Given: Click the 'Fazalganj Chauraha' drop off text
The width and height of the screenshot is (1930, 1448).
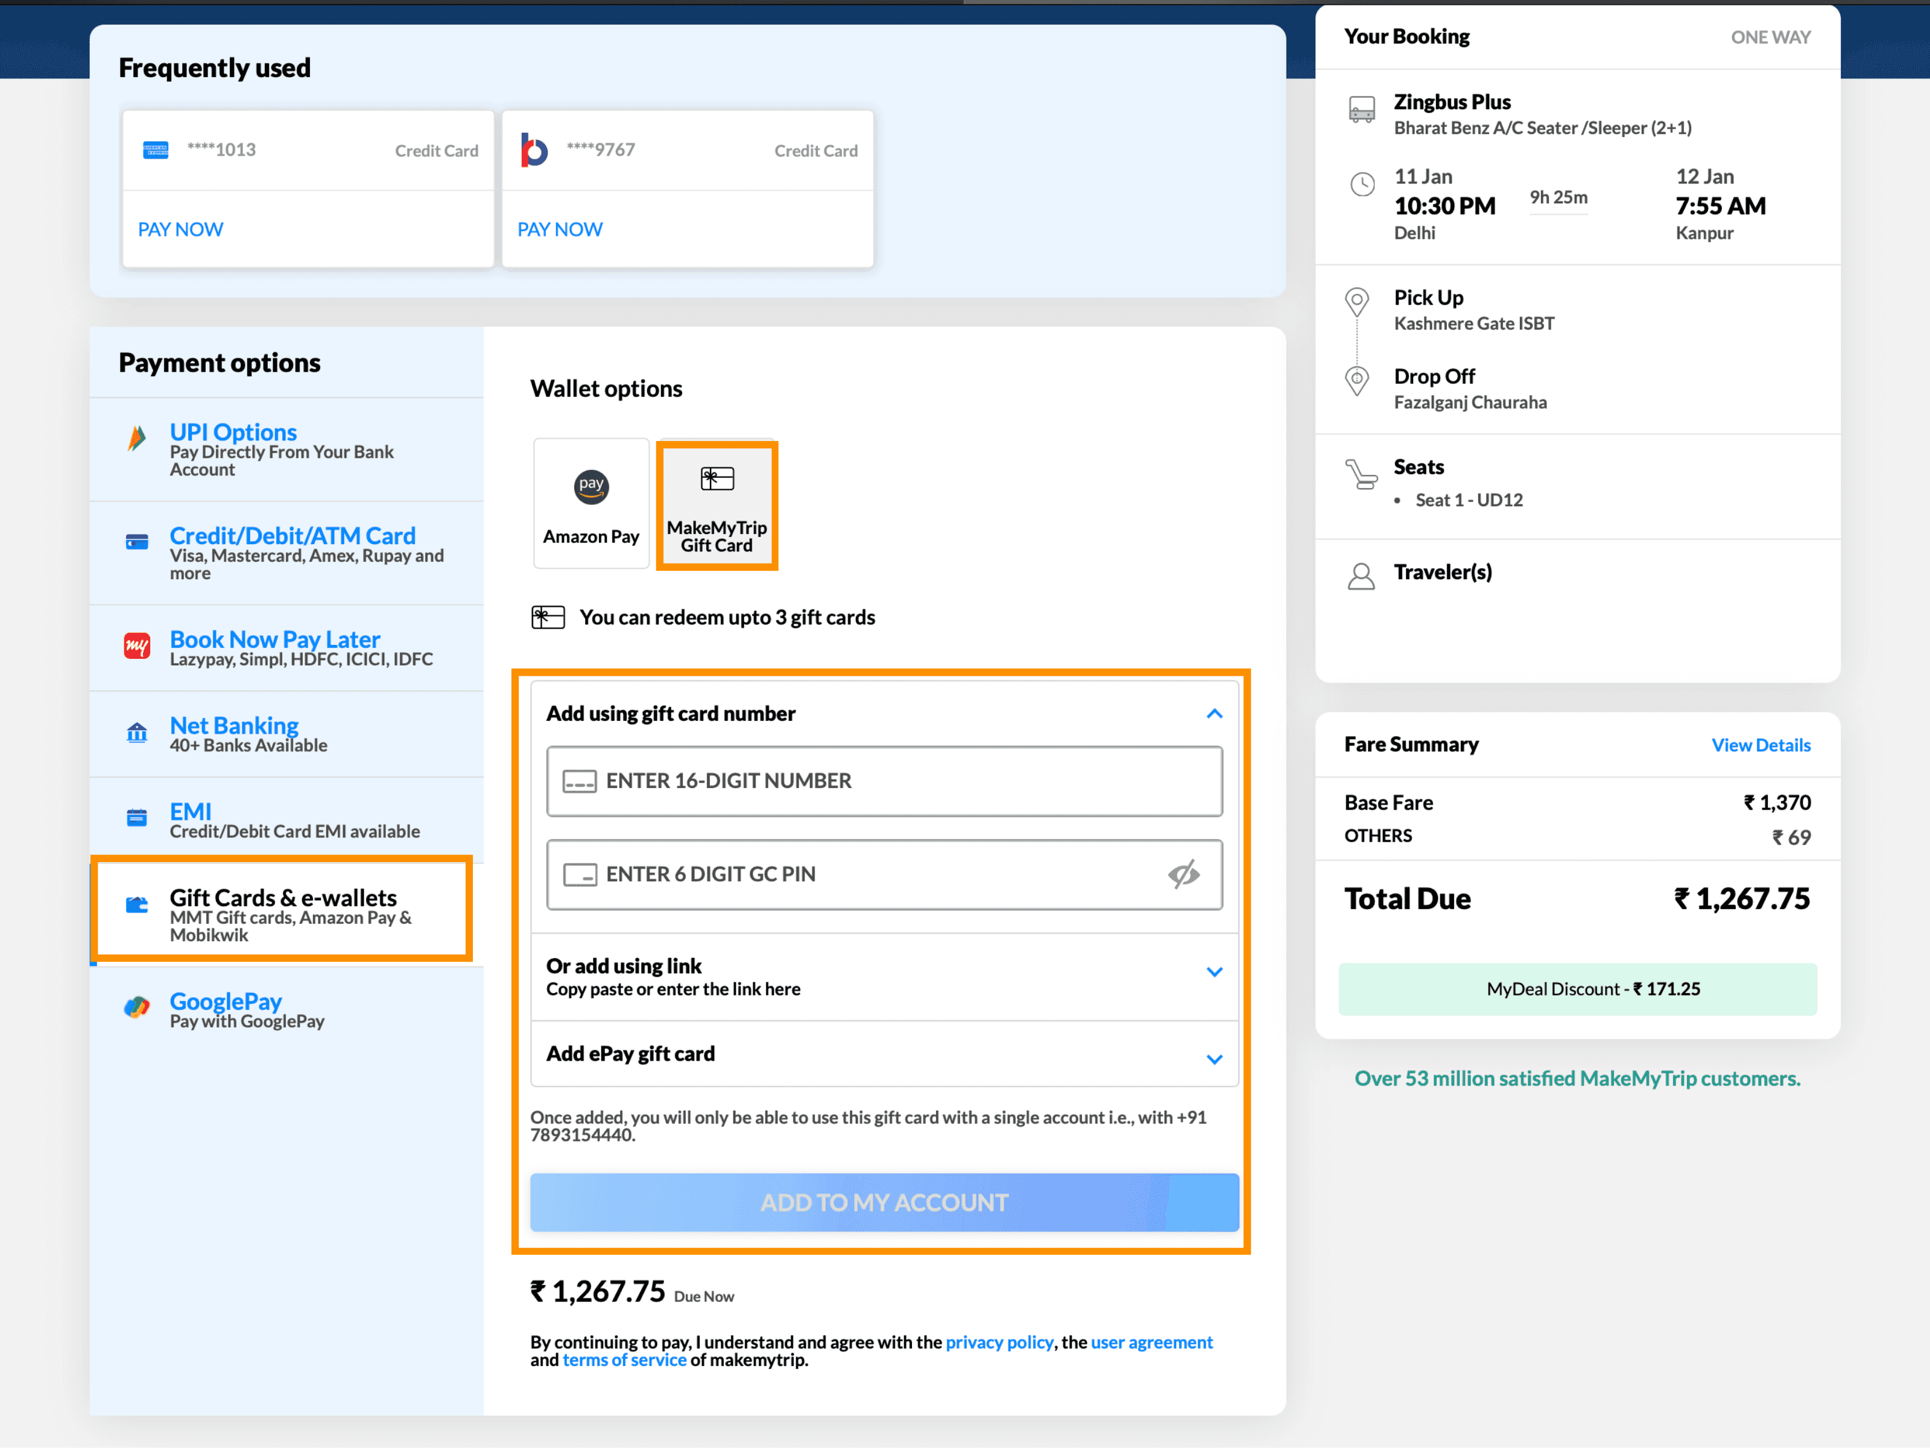Looking at the screenshot, I should (x=1470, y=402).
